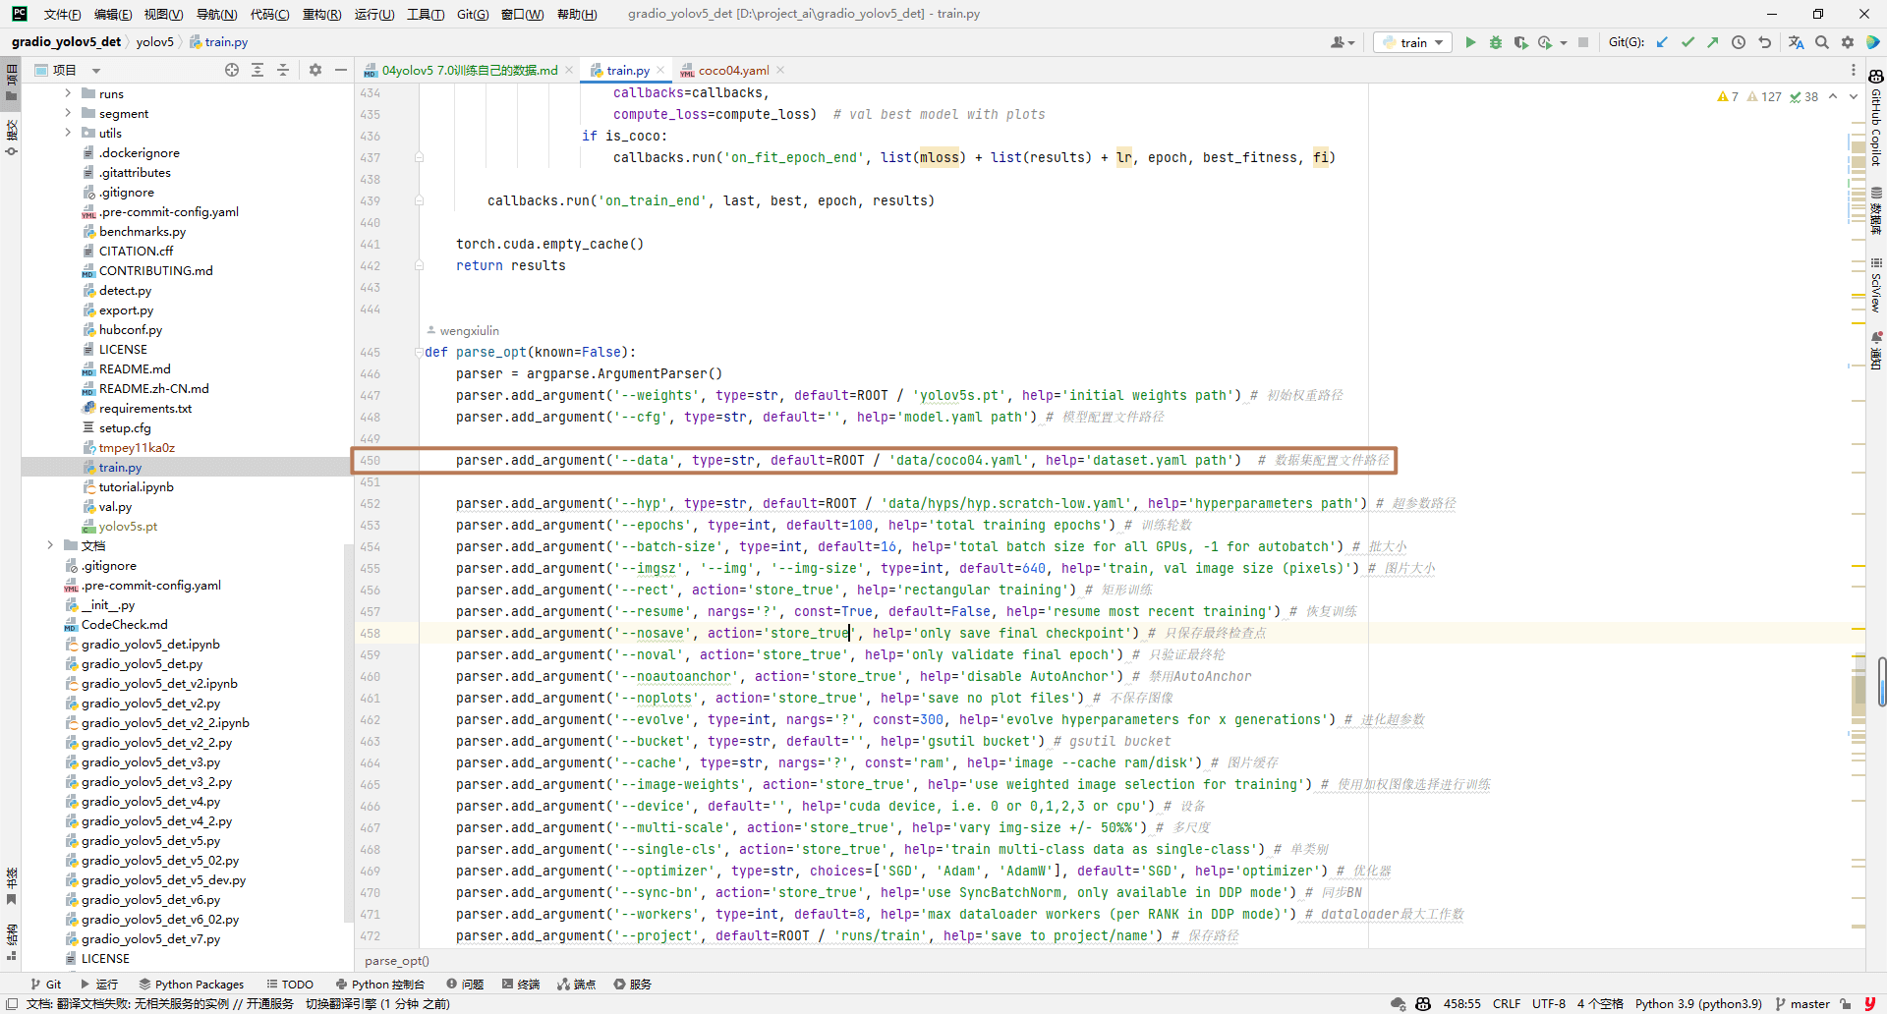
Task: Select gradio_yolov5_det_v7.py in project tree
Action: click(x=150, y=938)
